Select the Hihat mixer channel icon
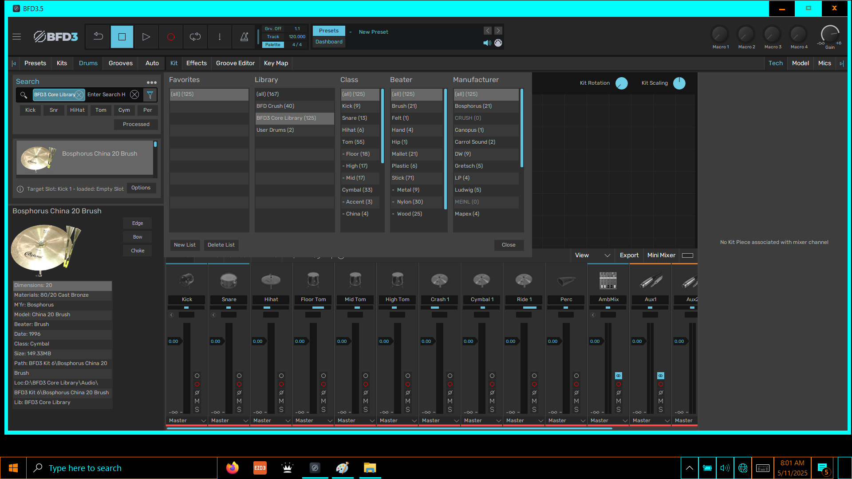Screen dimensions: 852x479 point(271,280)
